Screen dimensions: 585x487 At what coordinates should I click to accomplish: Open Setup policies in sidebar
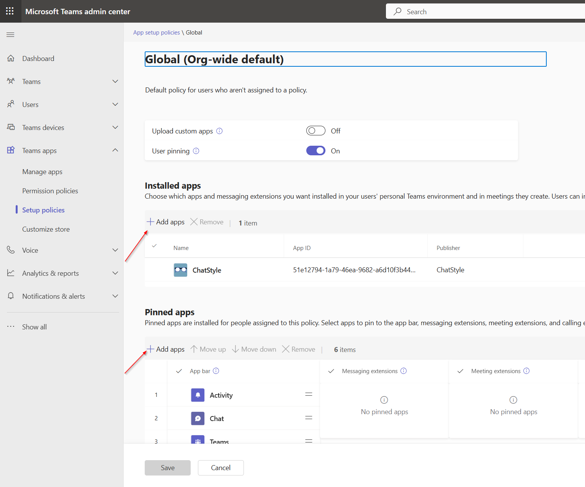pos(43,210)
